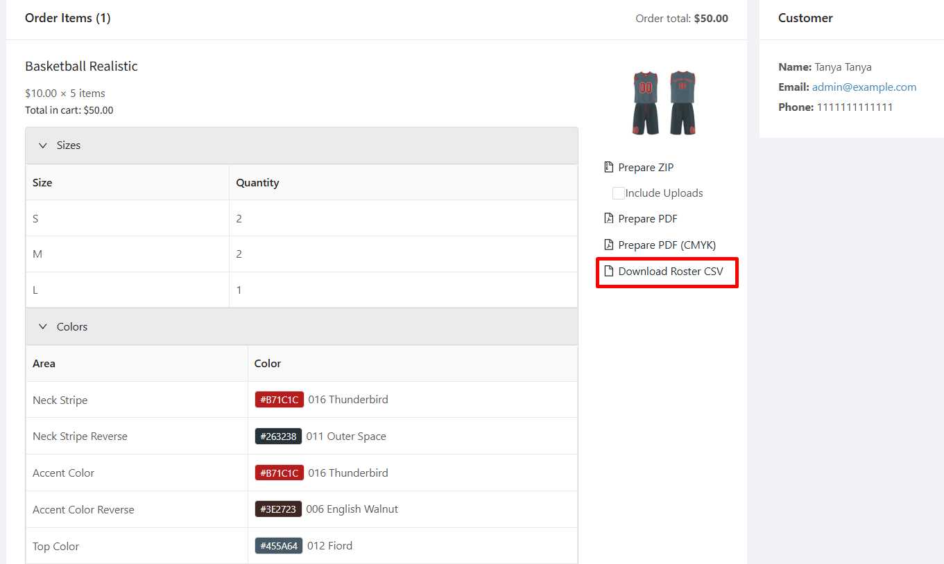
Task: Open the basketball uniform preview thumbnail
Action: [664, 103]
